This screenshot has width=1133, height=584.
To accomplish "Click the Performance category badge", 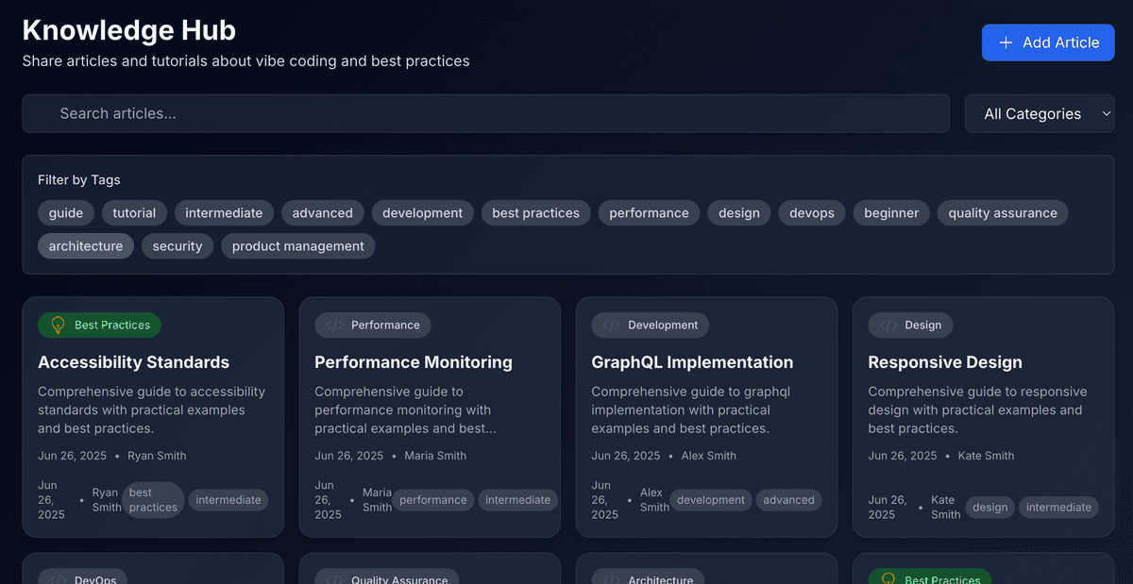I will (373, 325).
